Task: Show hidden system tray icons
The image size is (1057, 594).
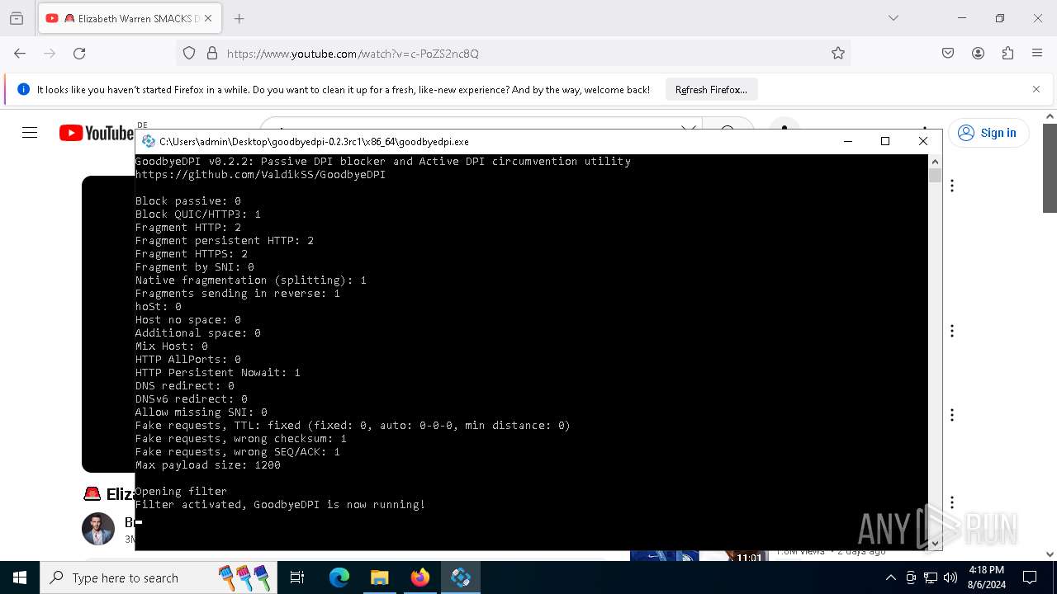Action: point(890,577)
